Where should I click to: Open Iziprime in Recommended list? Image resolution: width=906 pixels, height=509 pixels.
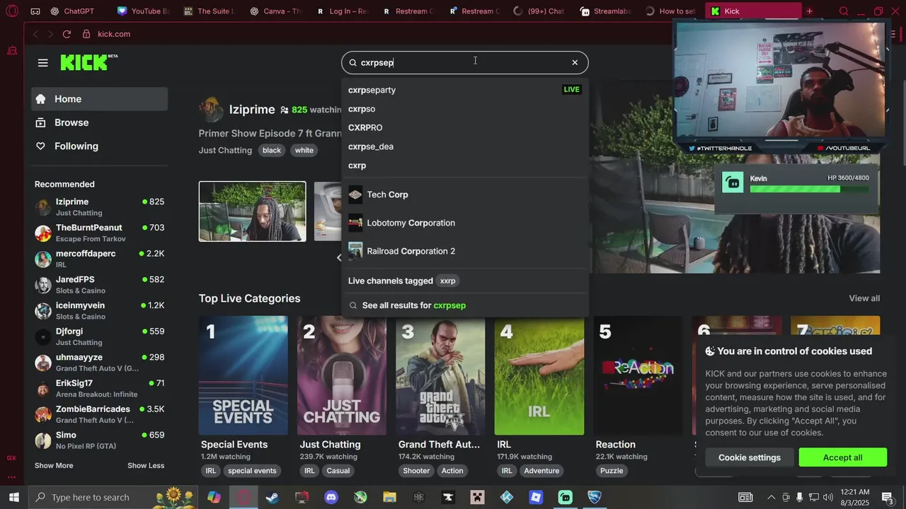99,207
